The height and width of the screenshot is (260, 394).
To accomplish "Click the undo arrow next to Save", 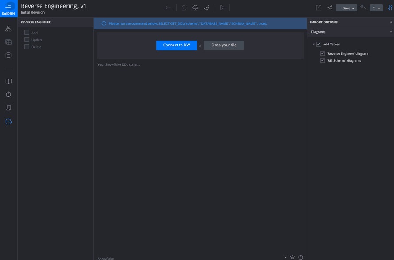I will click(x=363, y=8).
